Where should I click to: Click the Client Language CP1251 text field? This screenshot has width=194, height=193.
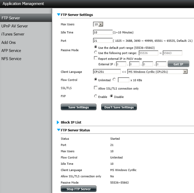107,72
